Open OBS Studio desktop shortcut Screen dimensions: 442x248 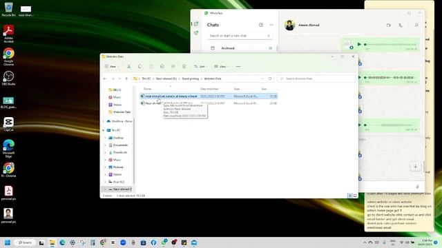9,78
